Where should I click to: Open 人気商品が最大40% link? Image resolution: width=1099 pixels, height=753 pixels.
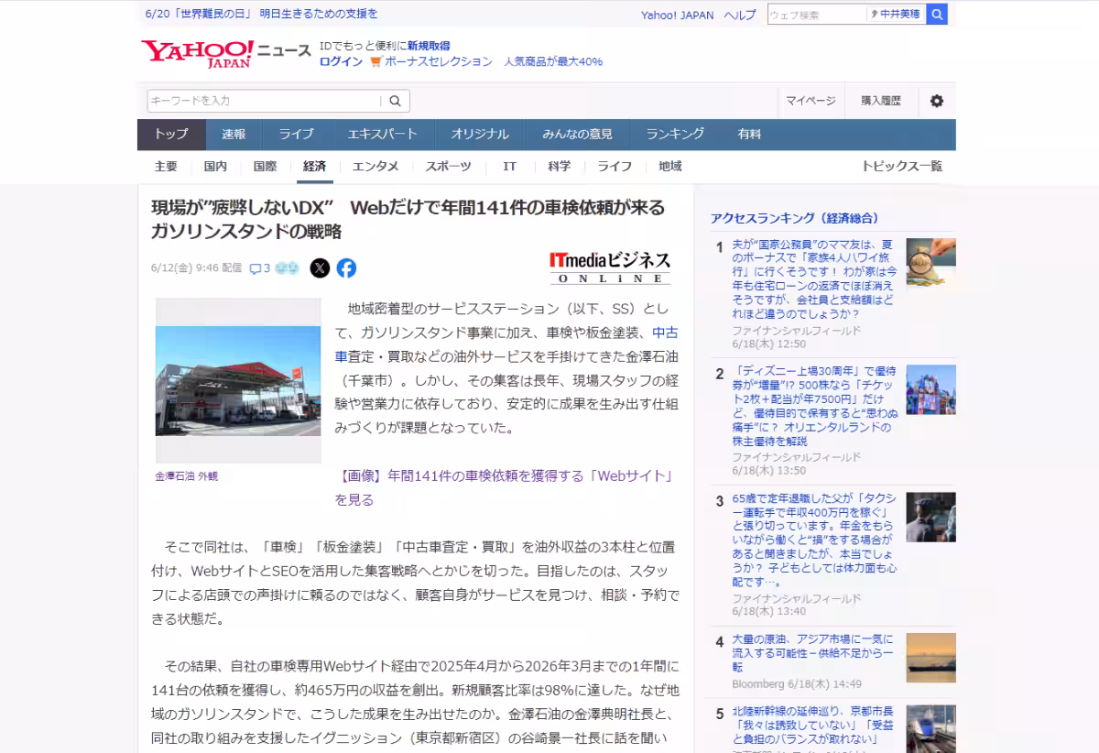553,61
